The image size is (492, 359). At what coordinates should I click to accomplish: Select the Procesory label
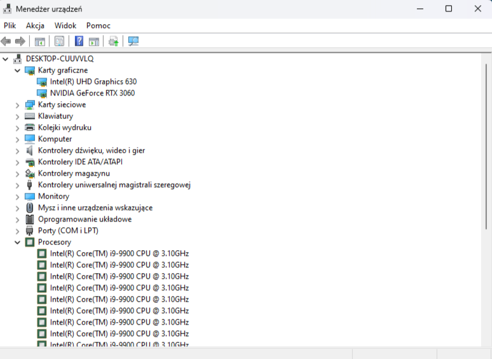click(x=55, y=242)
